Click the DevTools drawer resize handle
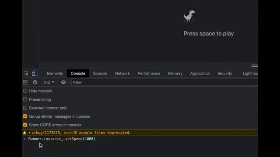 pos(255,66)
